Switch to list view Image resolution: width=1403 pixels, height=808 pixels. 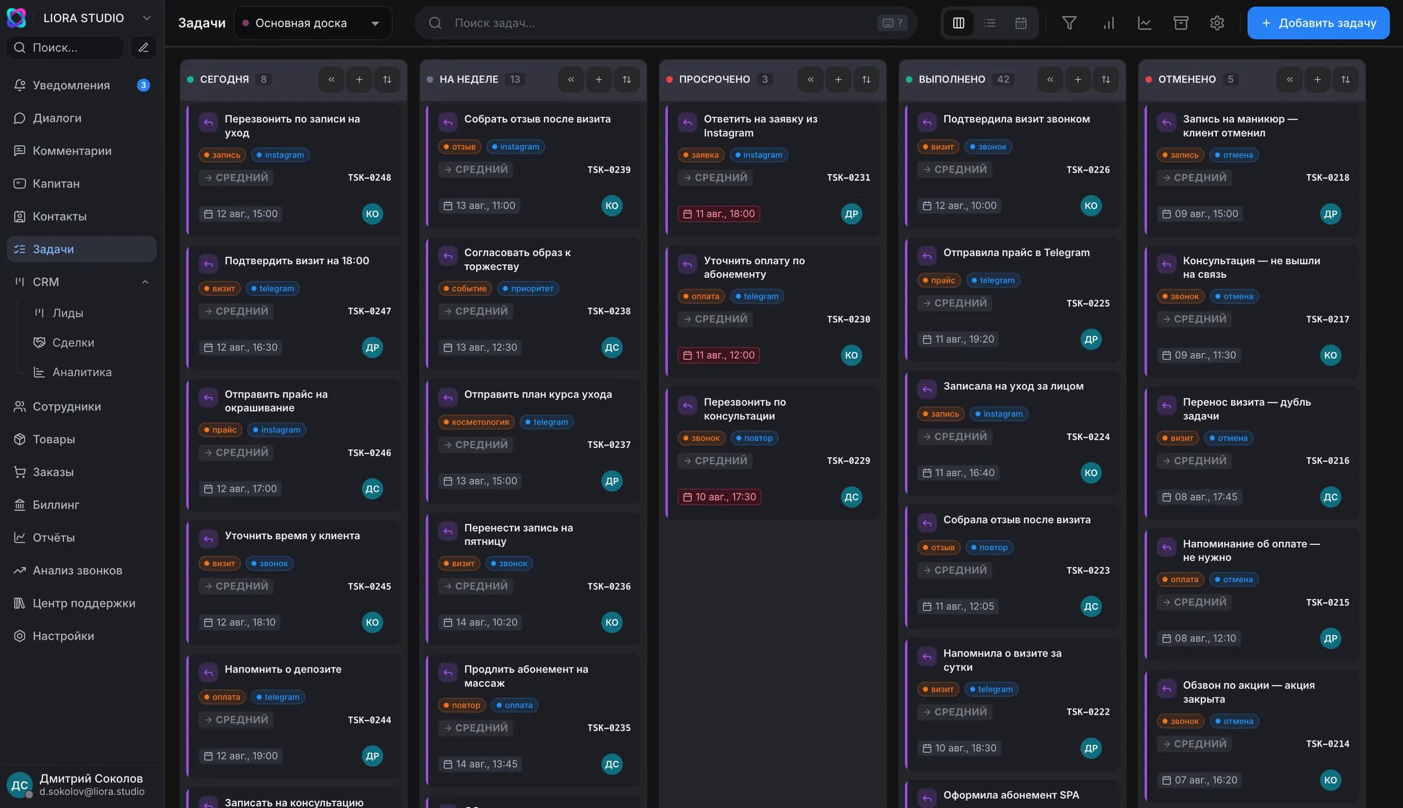(989, 23)
